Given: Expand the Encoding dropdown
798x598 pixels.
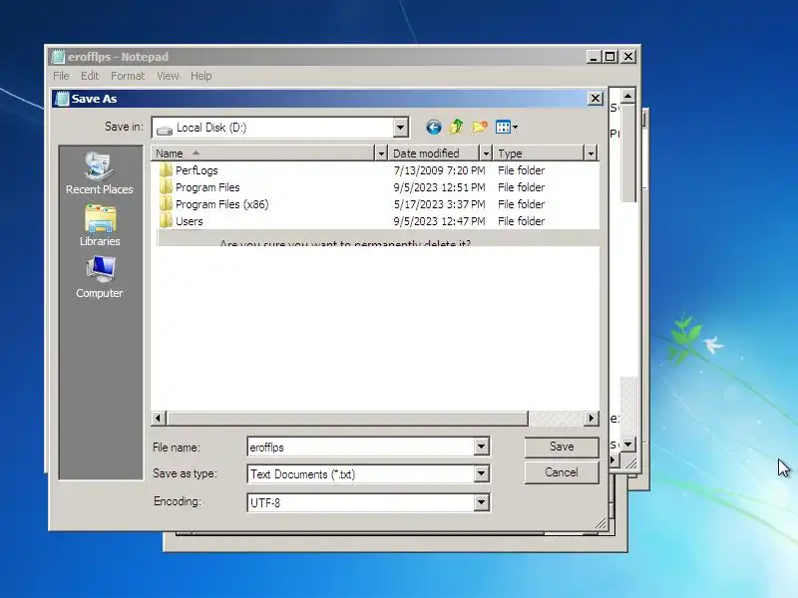Looking at the screenshot, I should 481,503.
